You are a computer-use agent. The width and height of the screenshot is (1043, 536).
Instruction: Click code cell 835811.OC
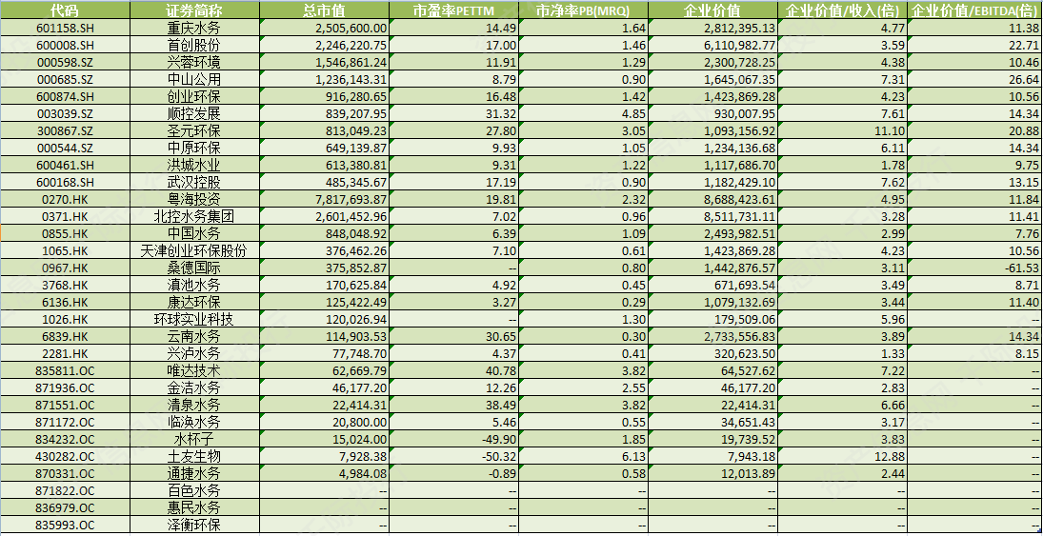pos(65,370)
